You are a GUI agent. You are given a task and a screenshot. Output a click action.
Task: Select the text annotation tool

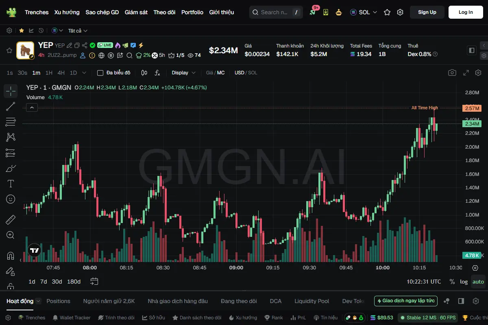click(x=11, y=184)
